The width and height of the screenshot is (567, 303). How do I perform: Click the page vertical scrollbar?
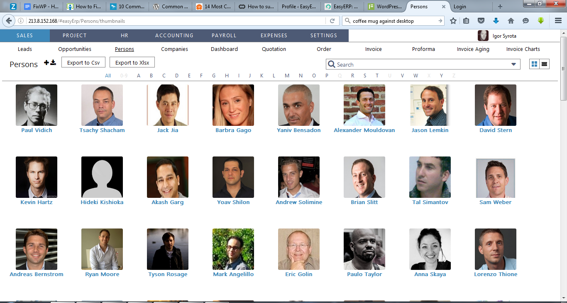[563, 68]
